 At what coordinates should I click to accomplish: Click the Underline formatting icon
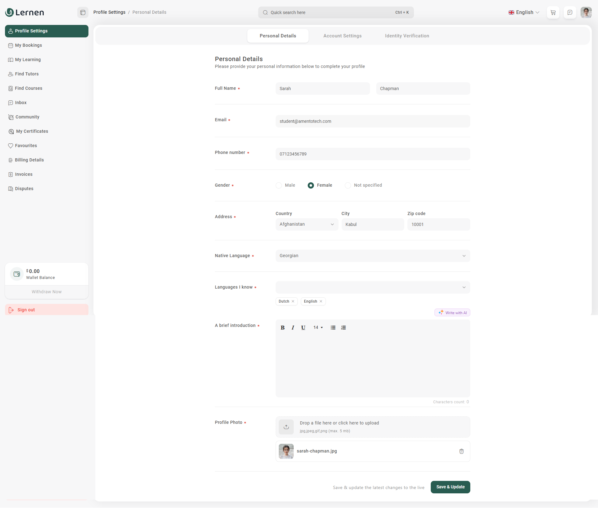(x=303, y=328)
